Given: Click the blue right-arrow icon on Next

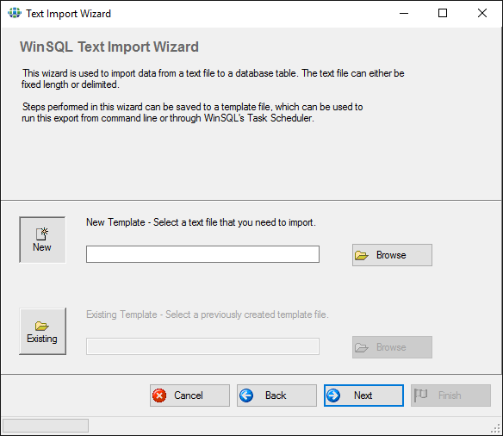Looking at the screenshot, I should (333, 396).
